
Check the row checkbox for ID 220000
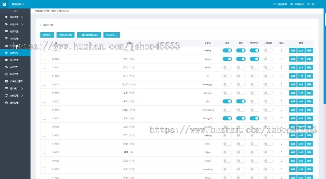coord(44,101)
